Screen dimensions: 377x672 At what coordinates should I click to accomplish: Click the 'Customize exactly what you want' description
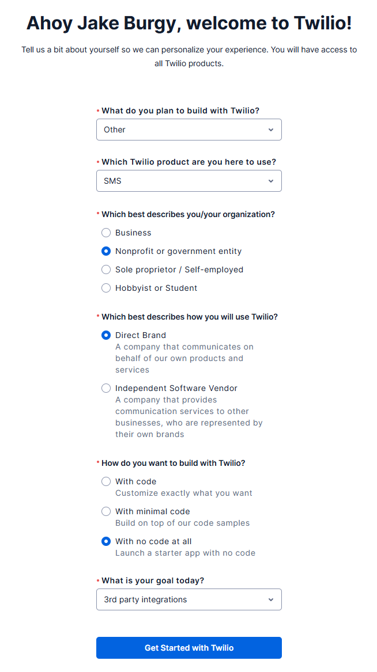coord(184,493)
